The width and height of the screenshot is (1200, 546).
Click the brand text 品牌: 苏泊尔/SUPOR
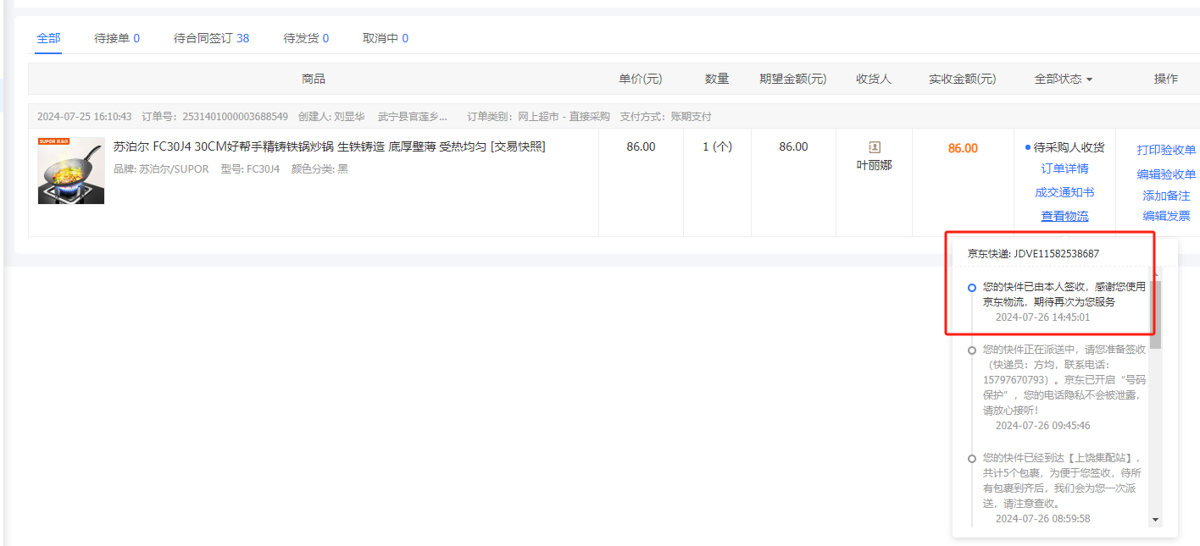[x=161, y=168]
